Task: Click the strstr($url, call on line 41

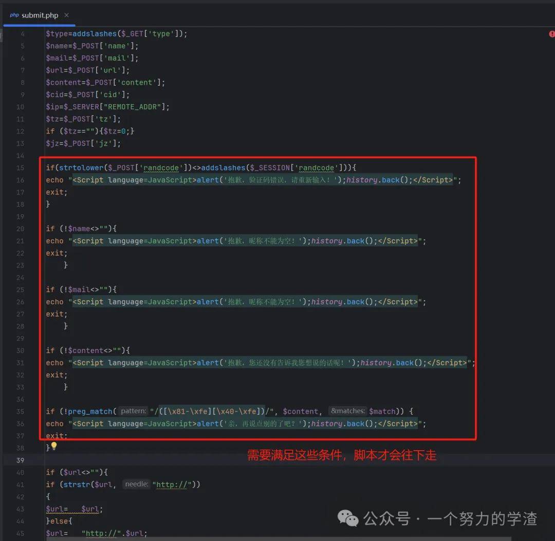Action: point(90,485)
